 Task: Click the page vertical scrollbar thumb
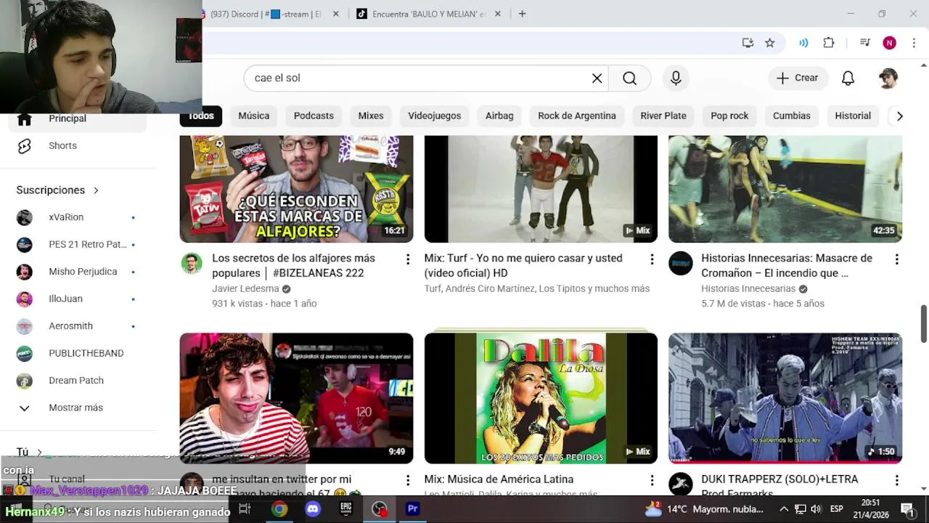[x=924, y=324]
